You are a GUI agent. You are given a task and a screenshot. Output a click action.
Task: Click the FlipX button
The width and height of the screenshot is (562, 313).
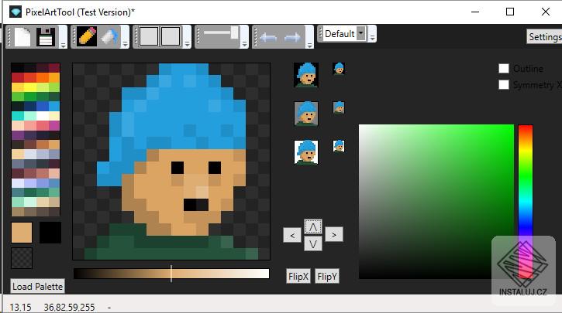298,277
